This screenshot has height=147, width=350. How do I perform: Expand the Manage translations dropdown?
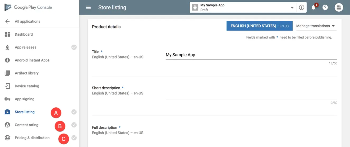click(315, 26)
